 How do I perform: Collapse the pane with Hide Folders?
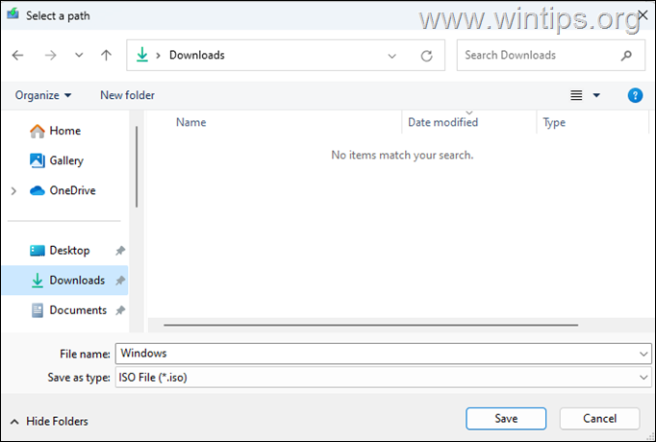(x=49, y=421)
